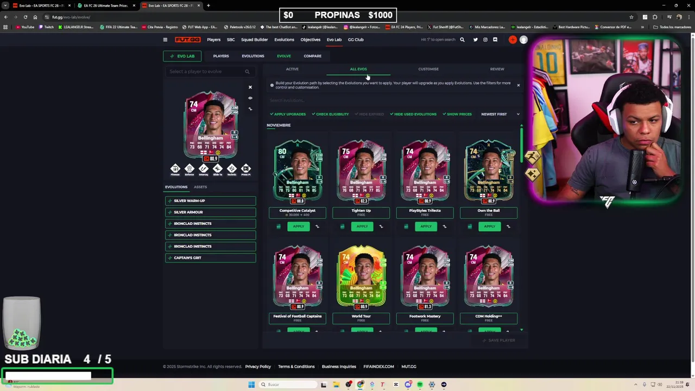Viewport: 695px width, 391px height.
Task: Focus the Search evolutions field
Action: [395, 100]
